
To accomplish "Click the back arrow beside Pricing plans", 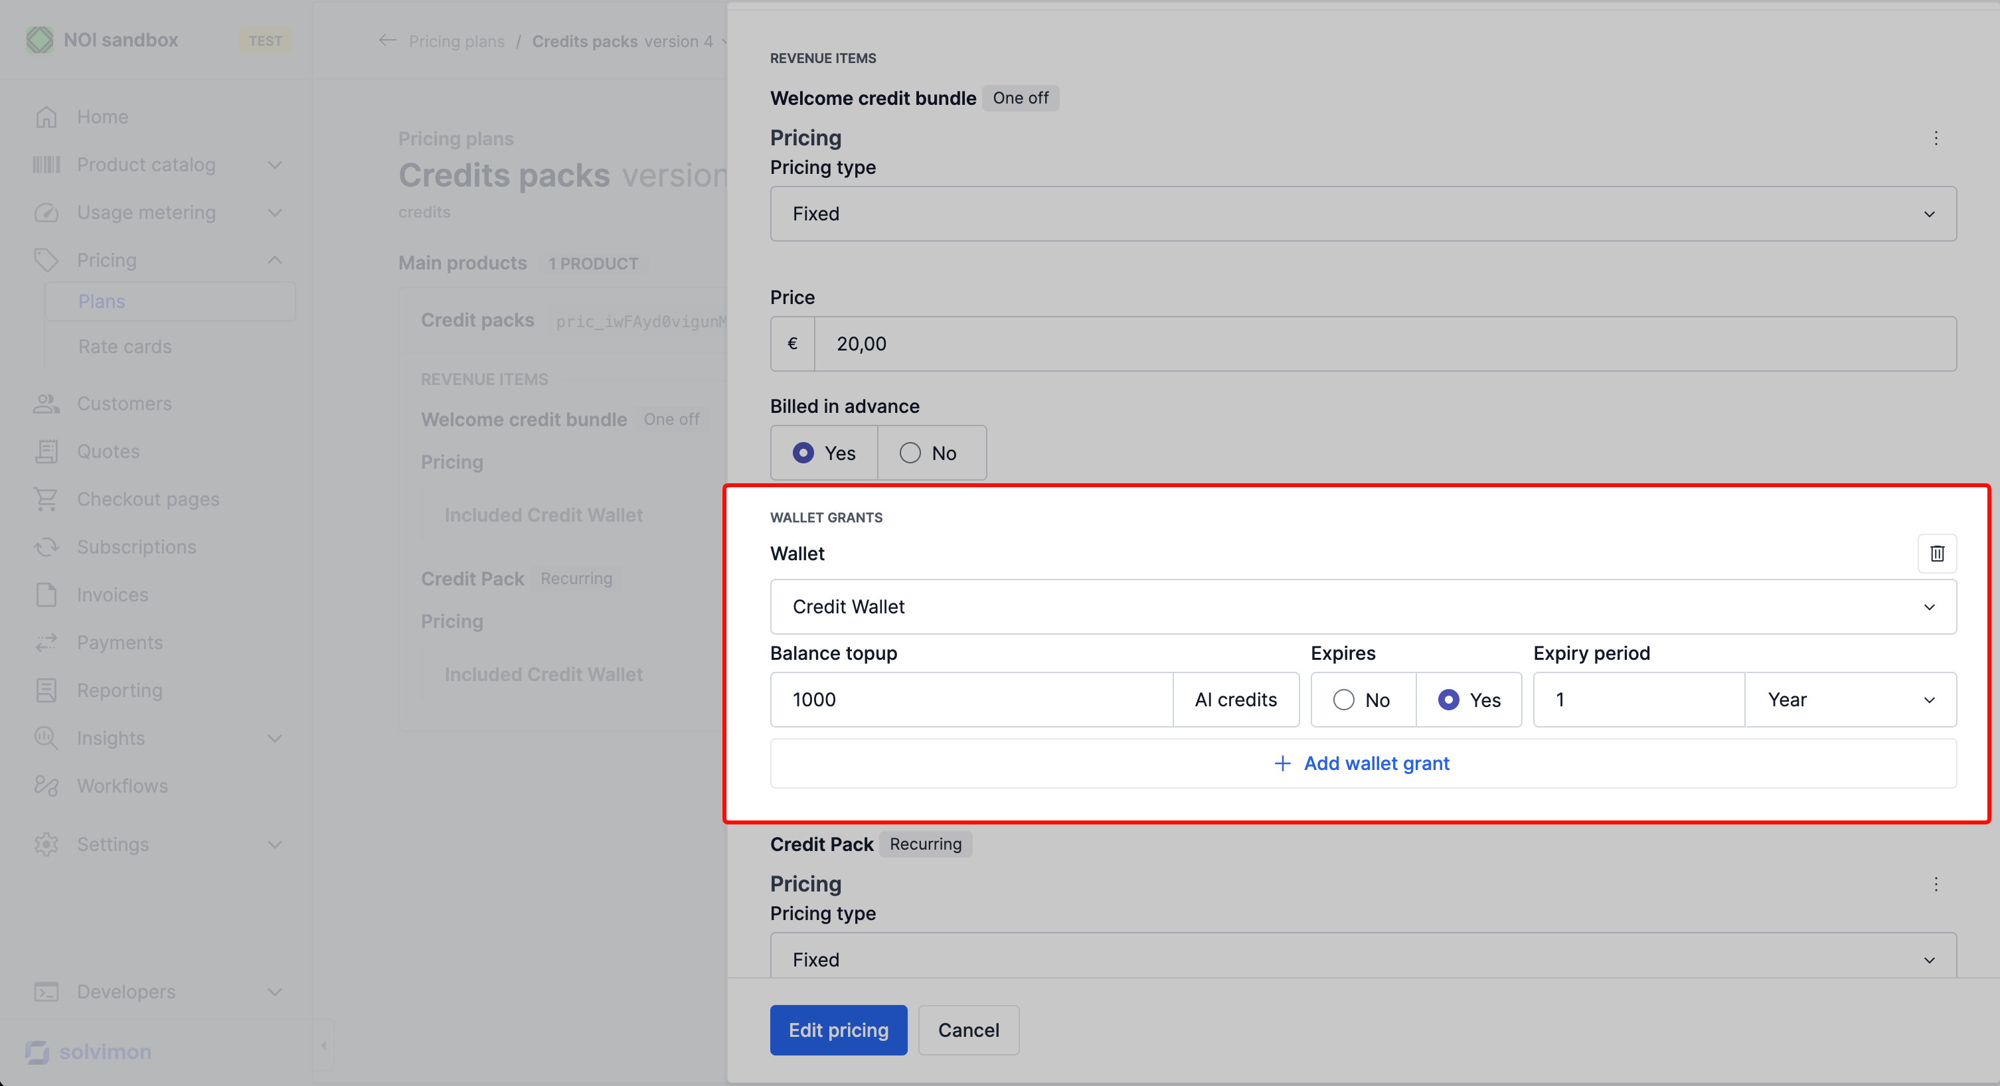I will tap(387, 40).
